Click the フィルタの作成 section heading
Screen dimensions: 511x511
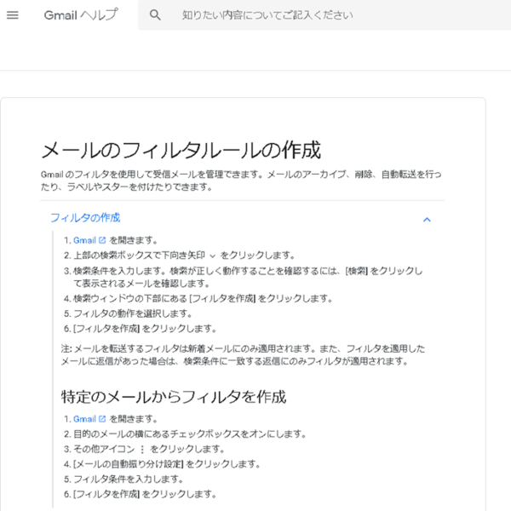[x=85, y=218]
